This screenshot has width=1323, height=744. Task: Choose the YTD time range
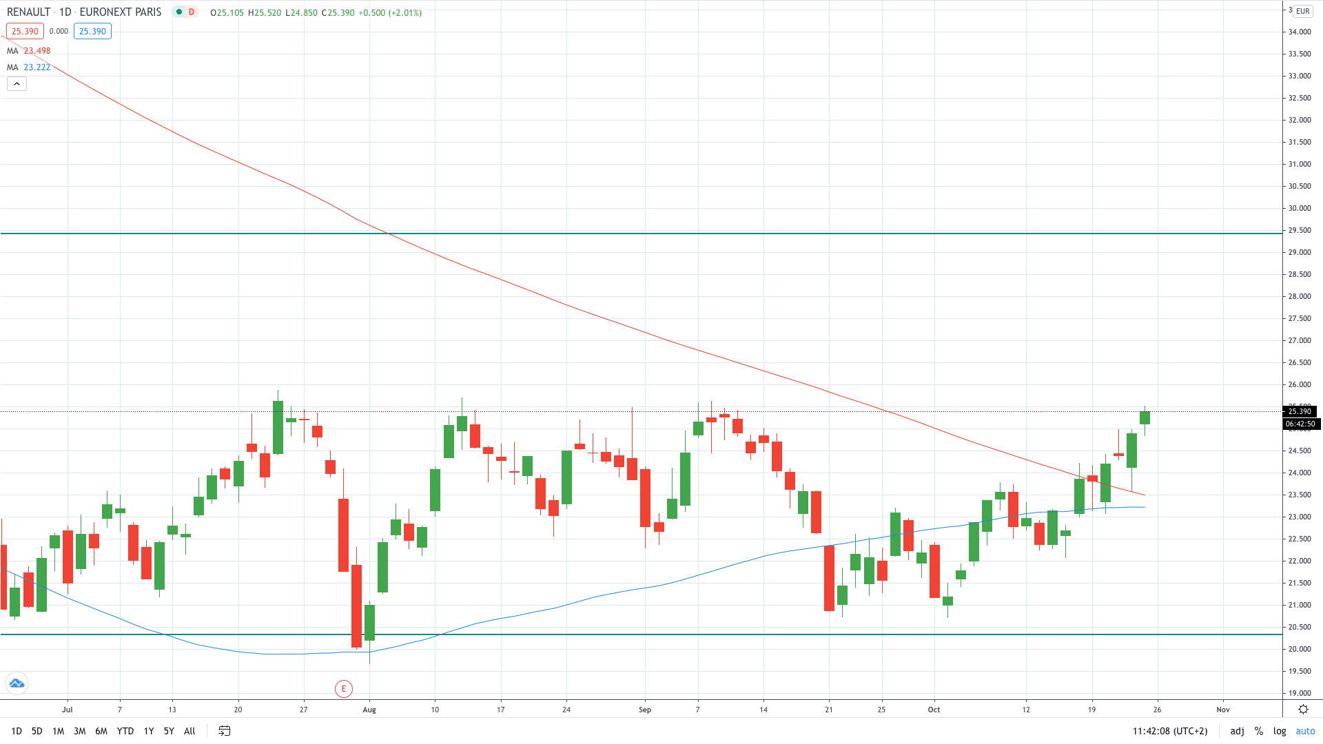125,731
